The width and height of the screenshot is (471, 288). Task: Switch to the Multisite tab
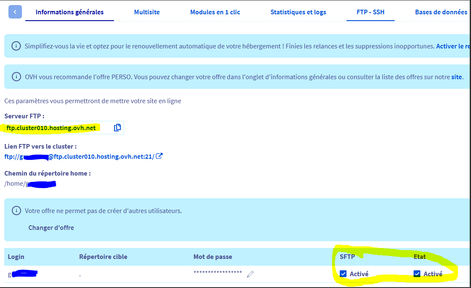(x=147, y=12)
